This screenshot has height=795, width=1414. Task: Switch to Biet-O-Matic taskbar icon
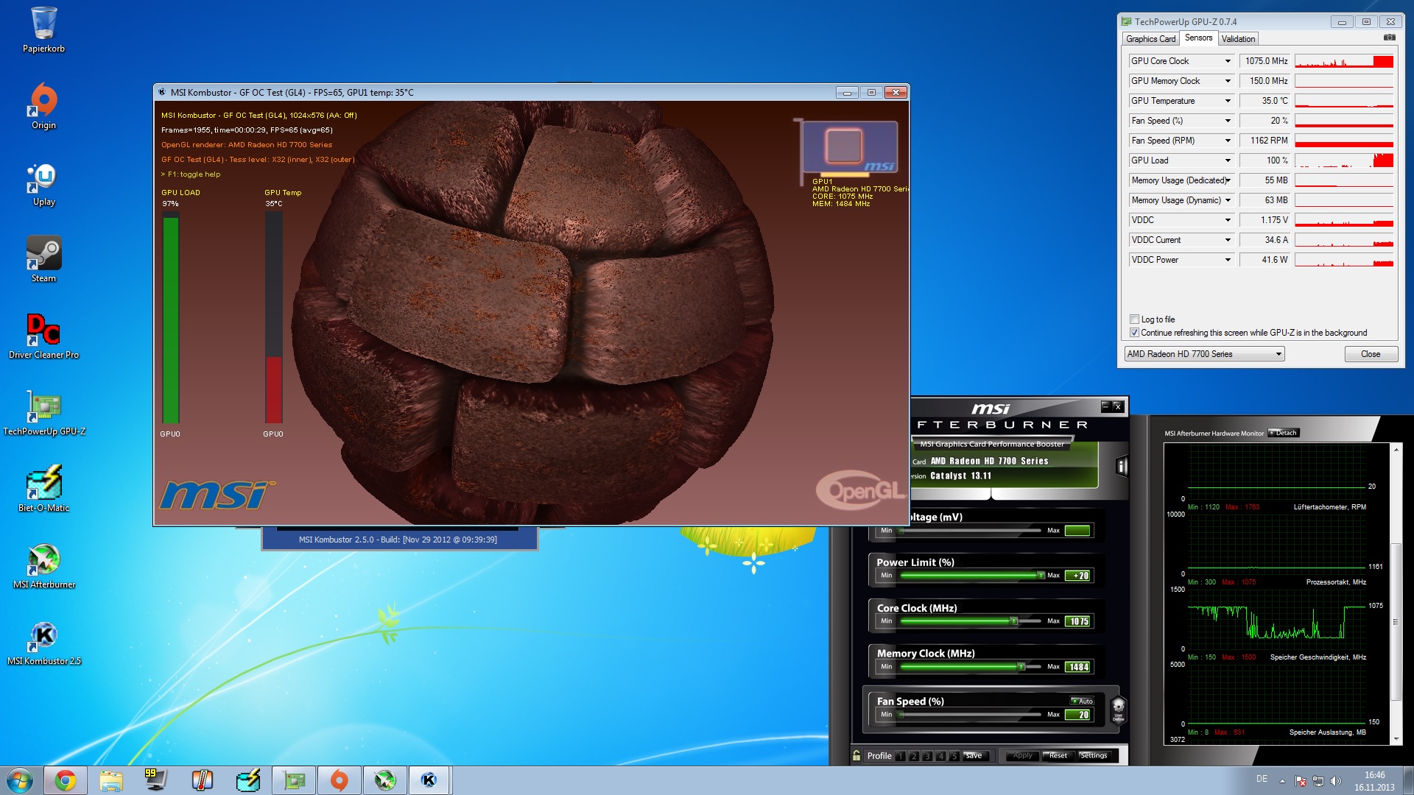[248, 780]
